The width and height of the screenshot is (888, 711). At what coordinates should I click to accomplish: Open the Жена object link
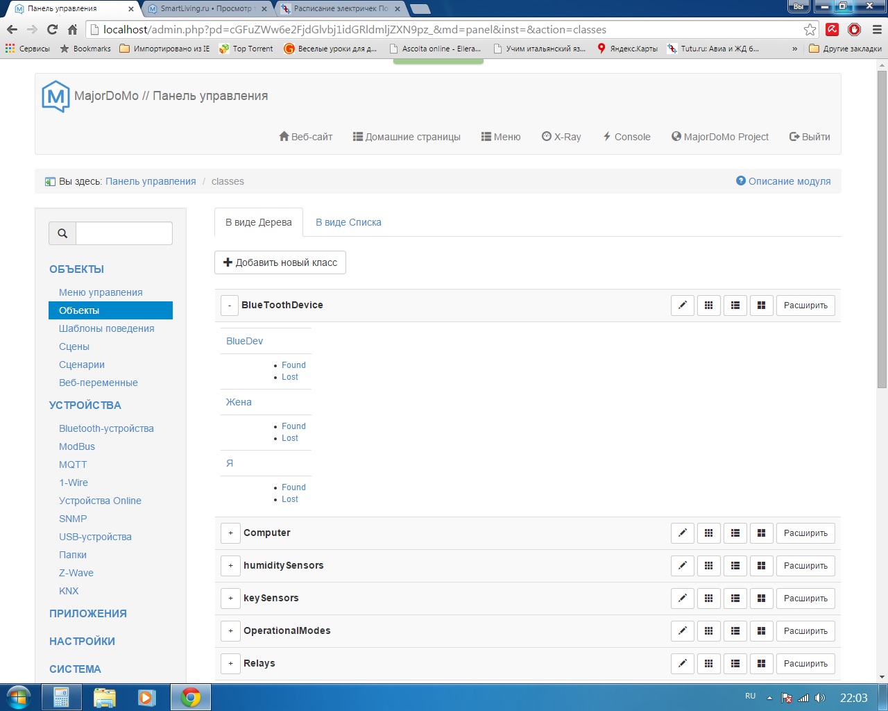[239, 402]
